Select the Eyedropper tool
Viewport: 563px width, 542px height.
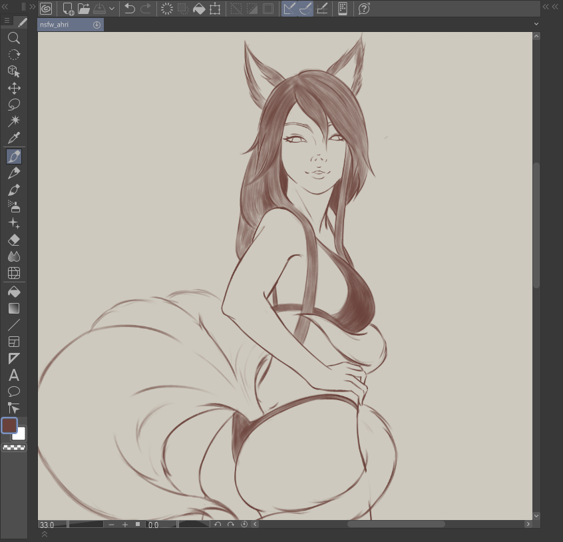(x=14, y=138)
